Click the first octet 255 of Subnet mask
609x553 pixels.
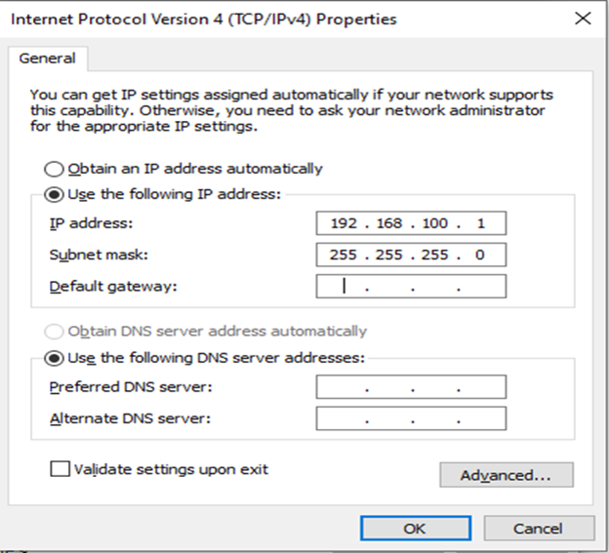(345, 255)
